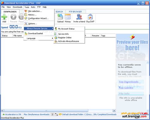Click the Resume play icon
The image size is (150, 120).
pyautogui.click(x=14, y=17)
